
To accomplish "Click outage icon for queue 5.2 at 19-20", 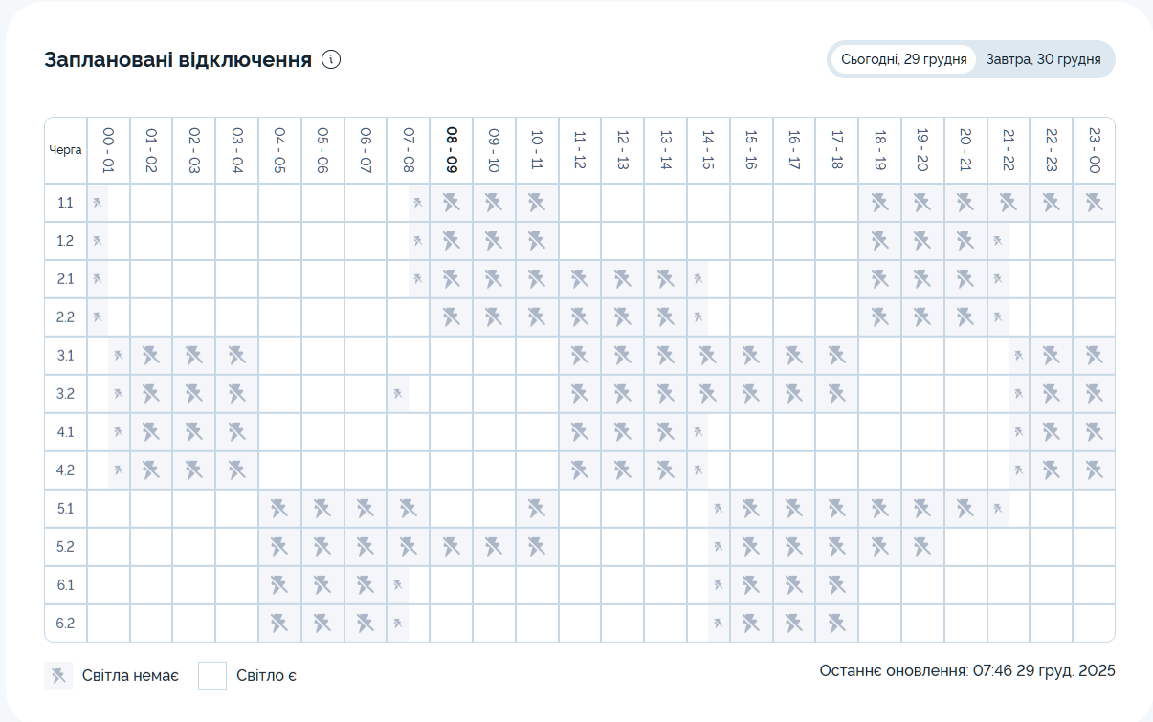I will pos(922,547).
